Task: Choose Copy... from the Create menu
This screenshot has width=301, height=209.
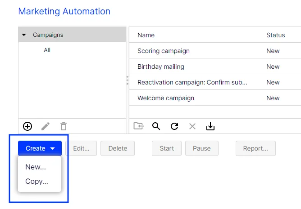Action: pyautogui.click(x=36, y=181)
